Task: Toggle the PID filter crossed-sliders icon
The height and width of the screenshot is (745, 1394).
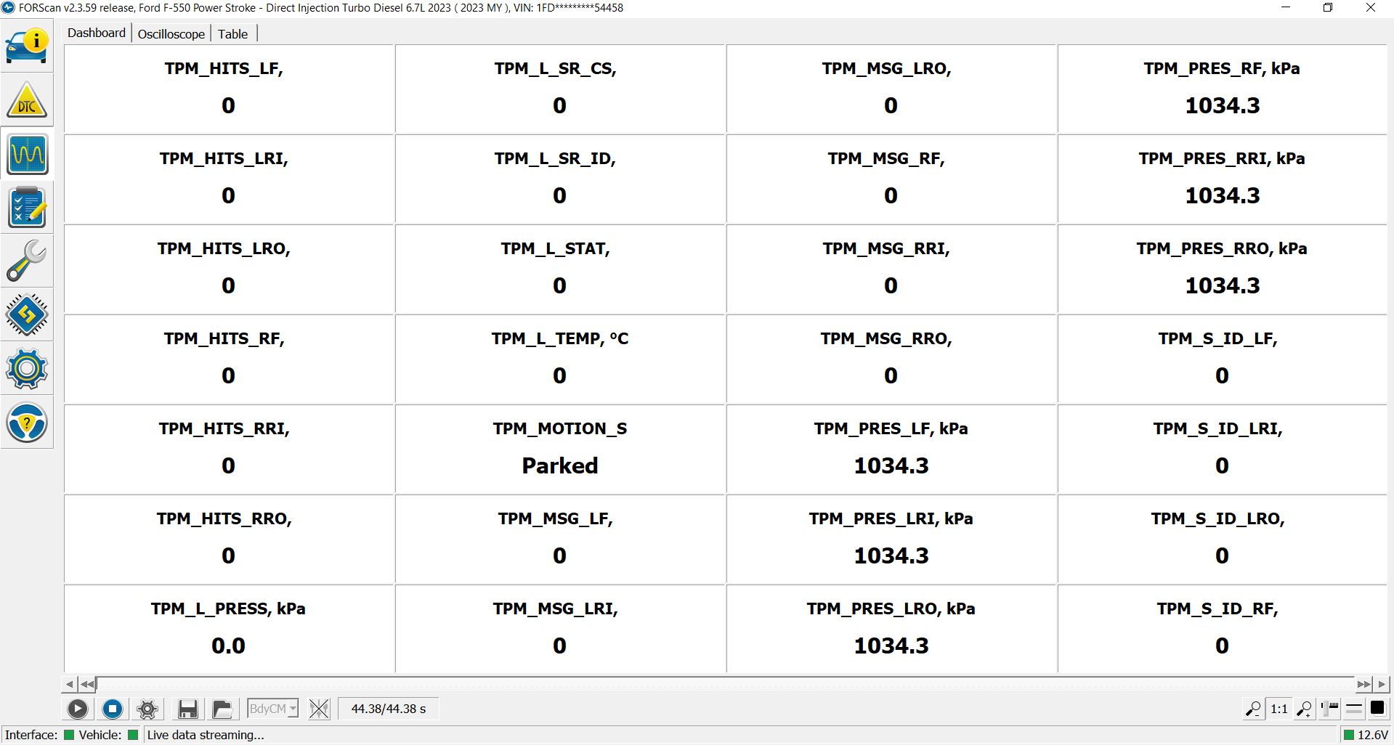Action: pos(319,709)
